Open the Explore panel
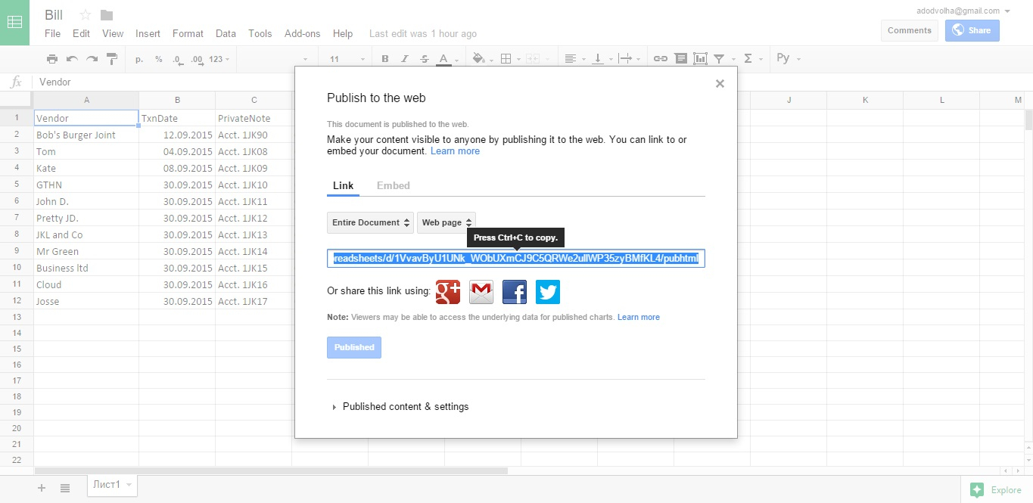 tap(996, 490)
